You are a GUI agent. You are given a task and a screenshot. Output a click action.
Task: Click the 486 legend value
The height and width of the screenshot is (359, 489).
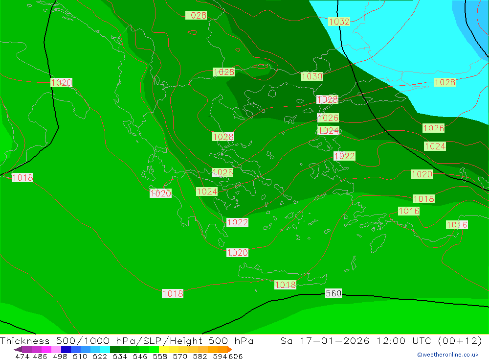41,356
